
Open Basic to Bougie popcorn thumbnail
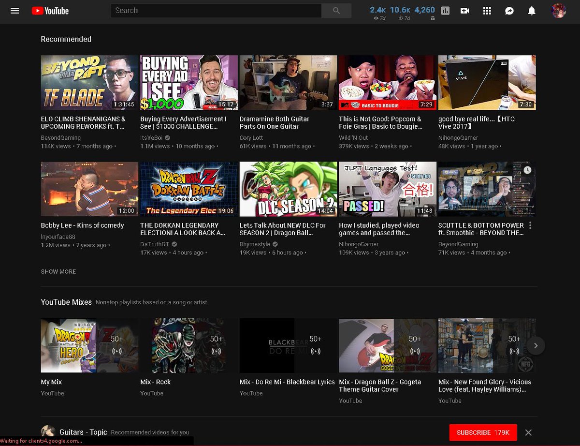tap(388, 82)
